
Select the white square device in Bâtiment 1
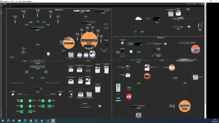[x=131, y=51]
